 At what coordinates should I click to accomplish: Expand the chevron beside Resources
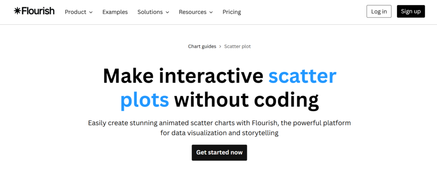point(211,12)
